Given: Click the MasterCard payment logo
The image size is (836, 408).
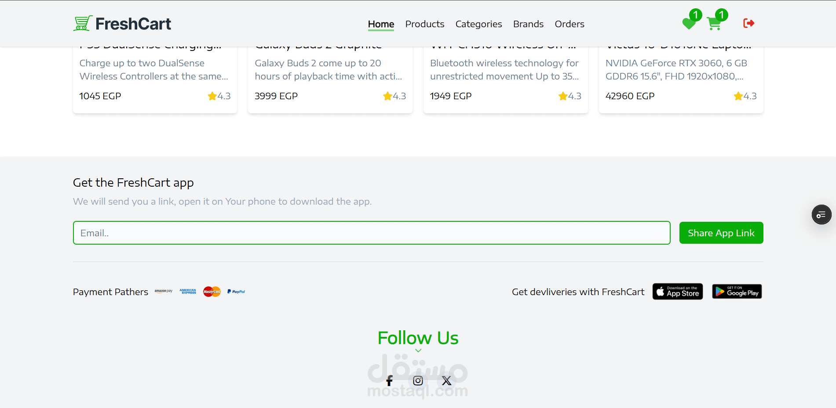Looking at the screenshot, I should tap(212, 292).
